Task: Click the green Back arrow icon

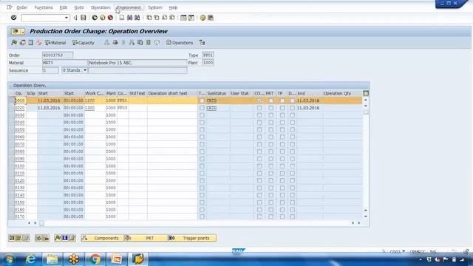Action: point(95,18)
